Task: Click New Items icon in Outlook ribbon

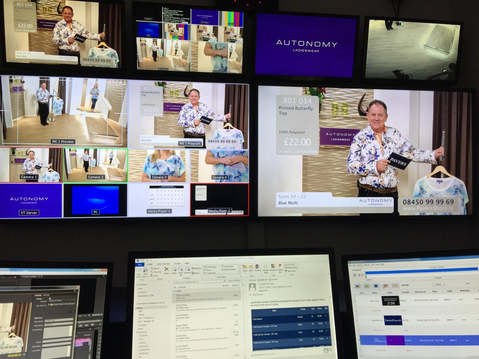Action: tap(145, 270)
